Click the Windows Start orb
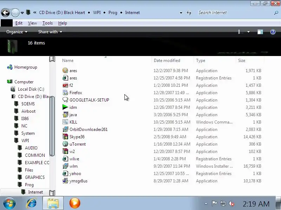This screenshot has width=281, height=210. click(9, 203)
